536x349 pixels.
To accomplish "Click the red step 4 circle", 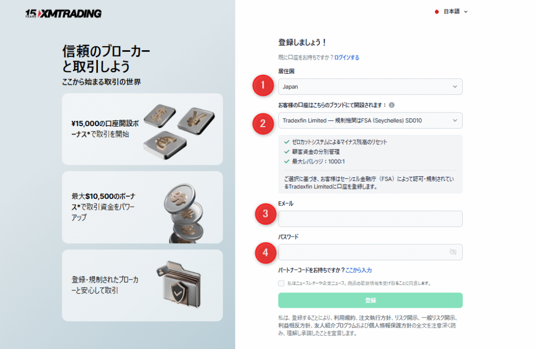I will [x=265, y=253].
